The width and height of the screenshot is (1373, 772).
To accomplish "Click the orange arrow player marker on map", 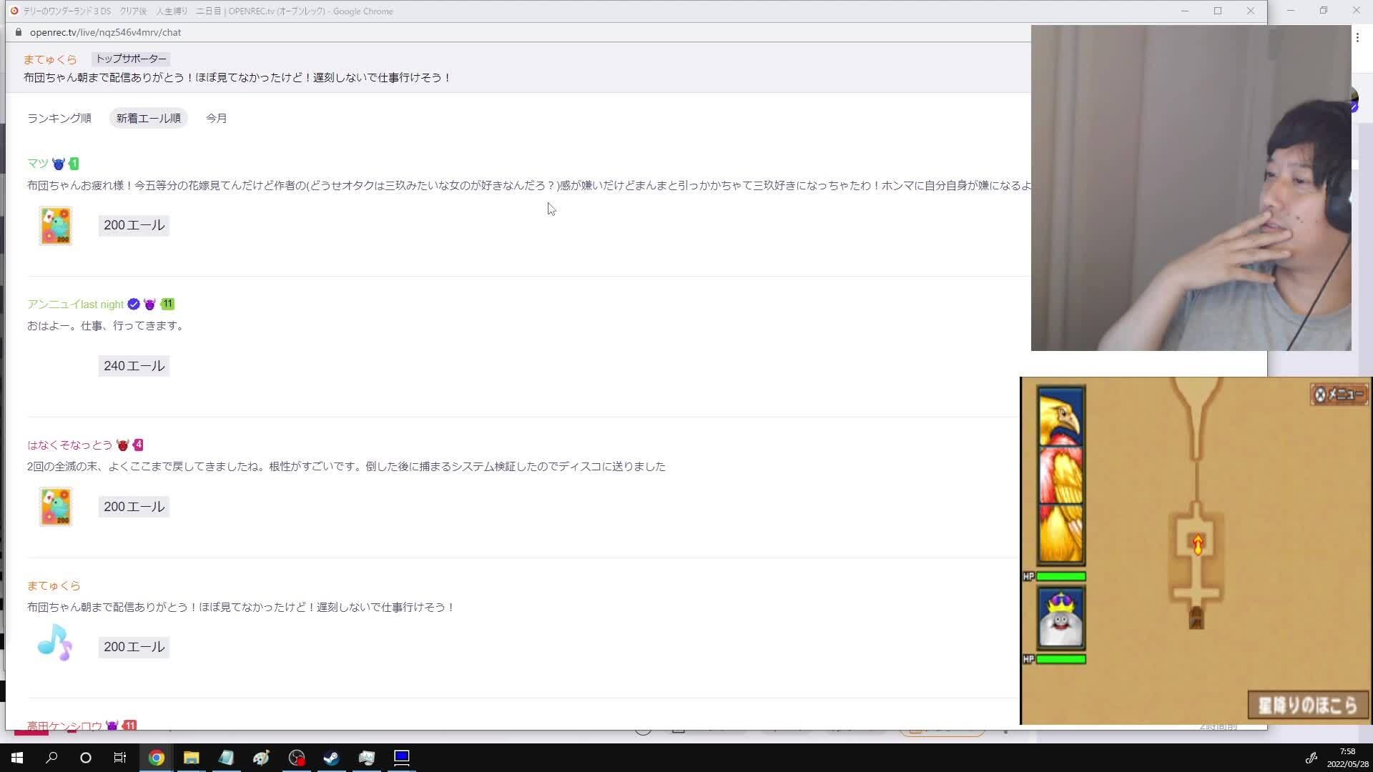I will tap(1198, 544).
